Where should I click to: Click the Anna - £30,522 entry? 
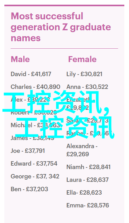87,87
